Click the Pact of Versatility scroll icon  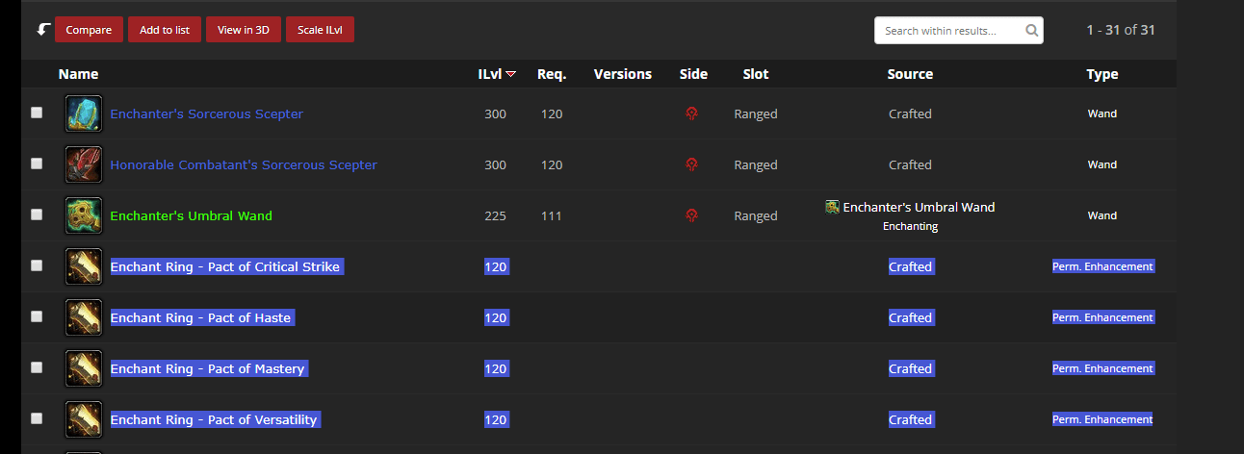tap(84, 419)
